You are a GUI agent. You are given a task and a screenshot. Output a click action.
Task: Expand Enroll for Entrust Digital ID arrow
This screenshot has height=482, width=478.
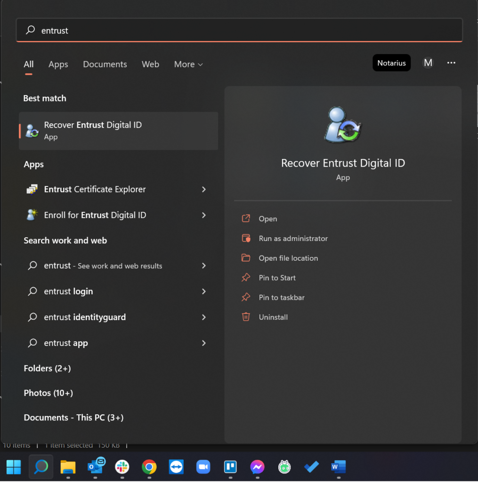click(x=204, y=215)
